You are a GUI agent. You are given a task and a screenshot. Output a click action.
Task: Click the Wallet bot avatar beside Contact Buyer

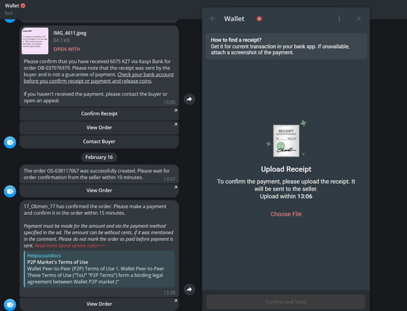pos(10,142)
